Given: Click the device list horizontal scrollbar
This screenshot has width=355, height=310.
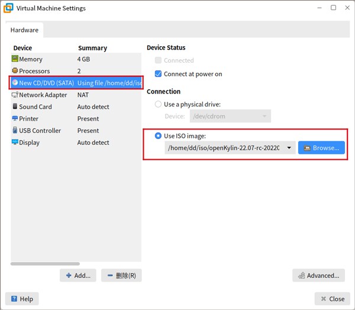Looking at the screenshot, I should [x=45, y=264].
